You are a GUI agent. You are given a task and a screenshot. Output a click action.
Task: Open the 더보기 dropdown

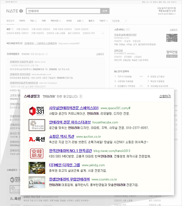point(104,21)
